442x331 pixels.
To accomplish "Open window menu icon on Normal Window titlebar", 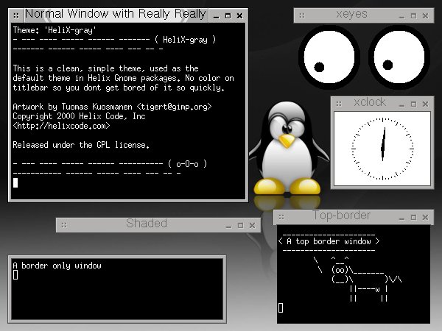I will click(x=16, y=15).
